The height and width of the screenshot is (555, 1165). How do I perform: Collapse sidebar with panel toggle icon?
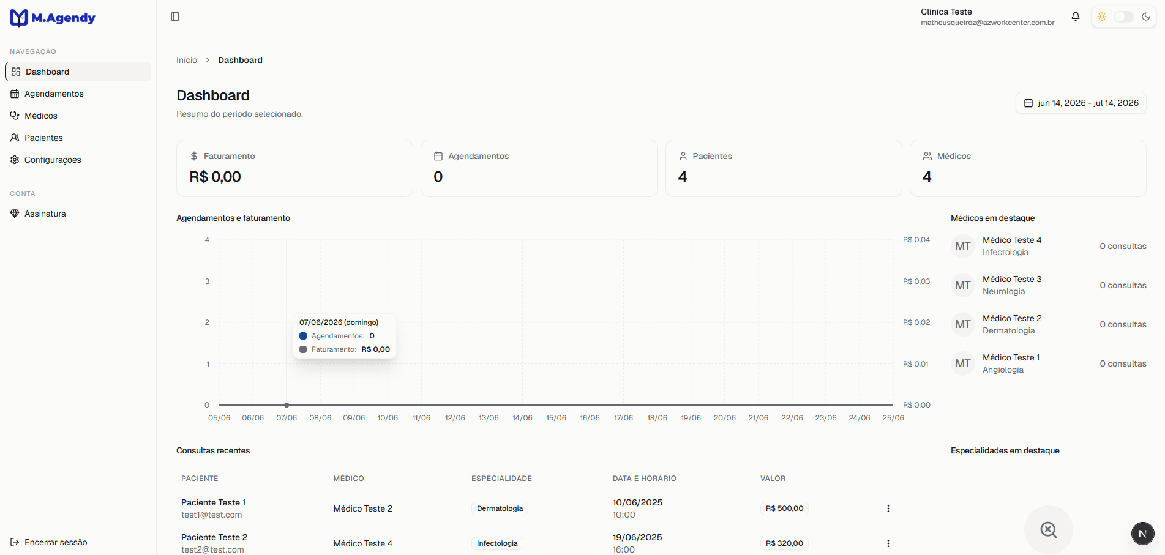pos(175,17)
